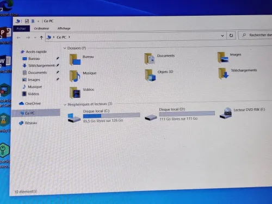Open the Kaspersky key icon desktop shortcut
Image resolution: width=272 pixels, height=204 pixels.
click(4, 150)
